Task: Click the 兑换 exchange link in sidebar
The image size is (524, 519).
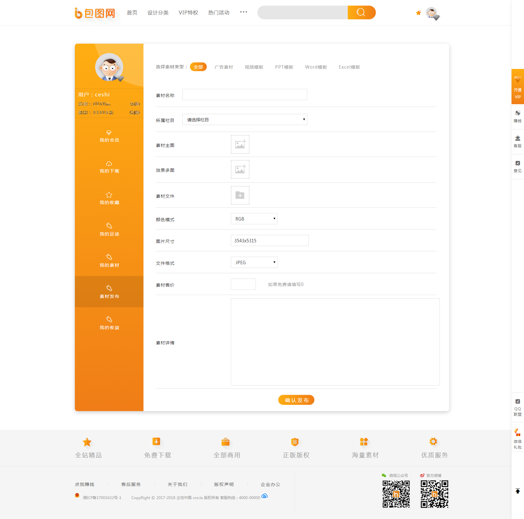Action: pyautogui.click(x=135, y=113)
